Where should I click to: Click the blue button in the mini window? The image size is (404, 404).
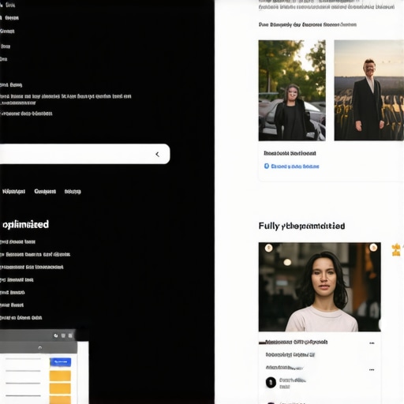(x=60, y=362)
